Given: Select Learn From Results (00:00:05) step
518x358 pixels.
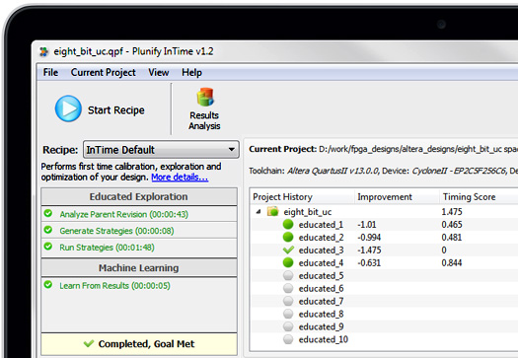Looking at the screenshot, I should [x=114, y=286].
